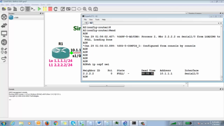Viewport: 224px width, 126px height.
Task: Select the Draw ellipse tool
Action: [x=79, y=9]
